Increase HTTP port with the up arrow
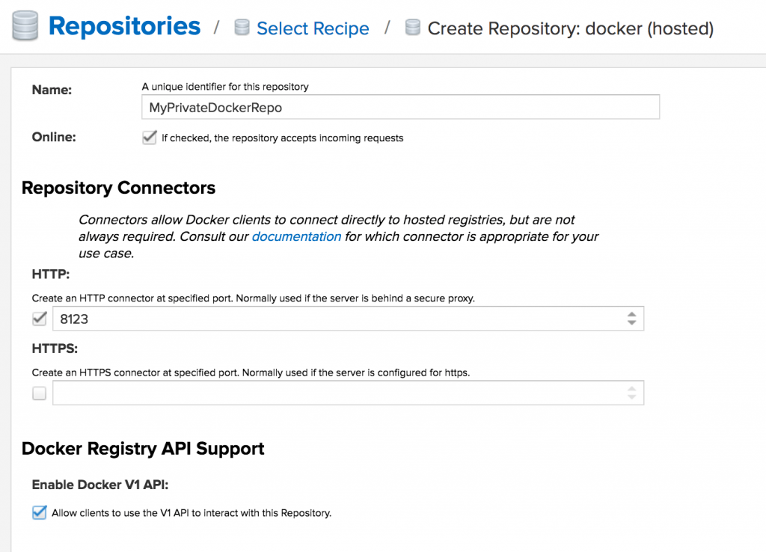Screen dimensions: 766x552 pos(632,314)
